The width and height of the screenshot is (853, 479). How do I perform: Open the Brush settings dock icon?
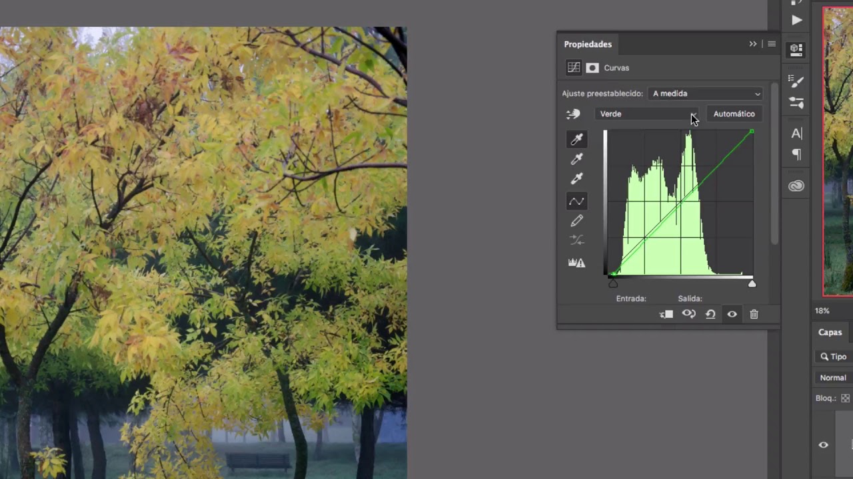click(796, 80)
